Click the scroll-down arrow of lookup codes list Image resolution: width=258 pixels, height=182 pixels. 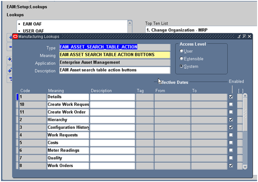(245, 167)
